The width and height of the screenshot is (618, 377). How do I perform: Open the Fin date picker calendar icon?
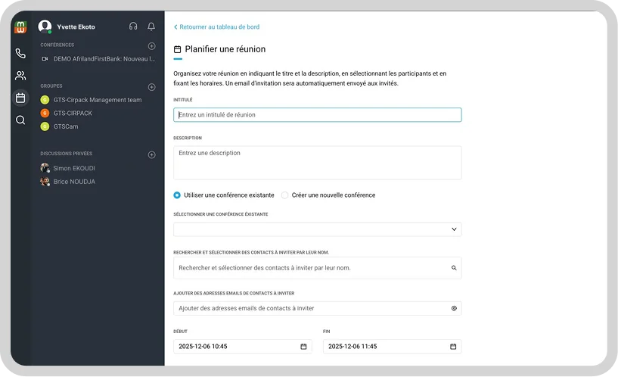click(x=453, y=346)
